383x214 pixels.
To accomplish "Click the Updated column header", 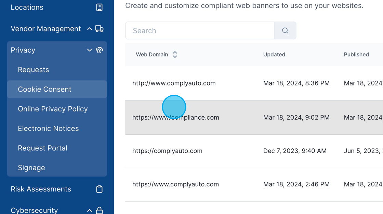I will point(274,54).
